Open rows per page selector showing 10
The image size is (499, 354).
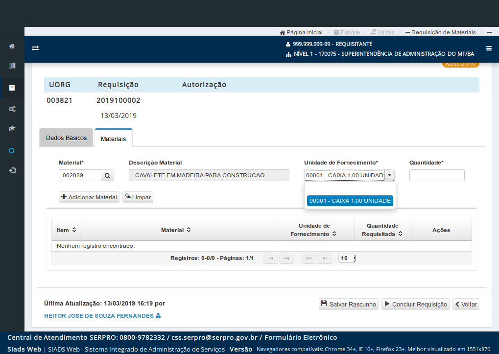[x=347, y=258]
